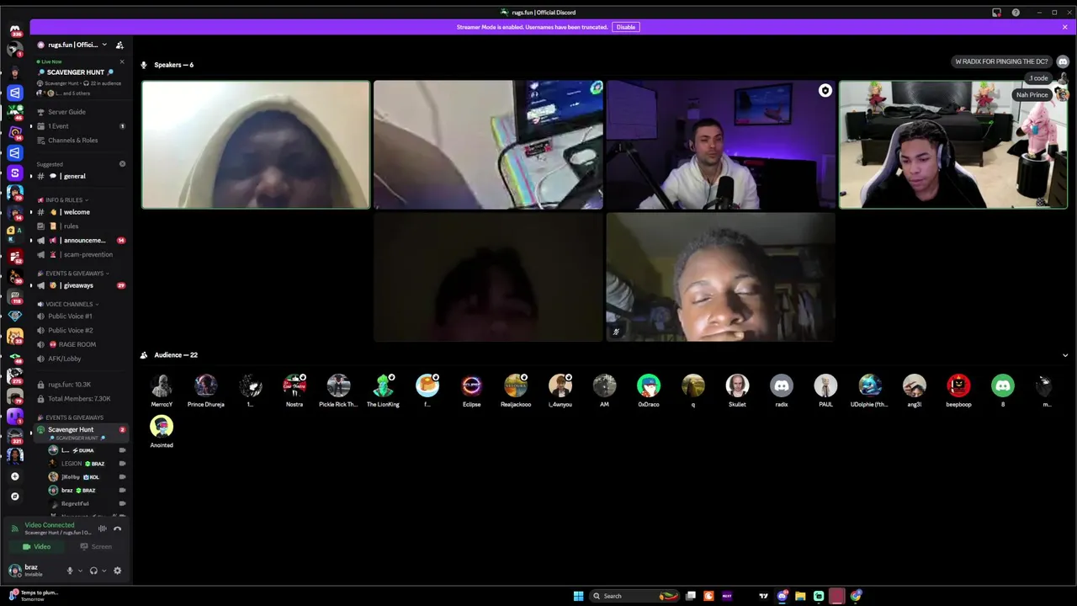Open File Explorer from the taskbar

pos(800,596)
